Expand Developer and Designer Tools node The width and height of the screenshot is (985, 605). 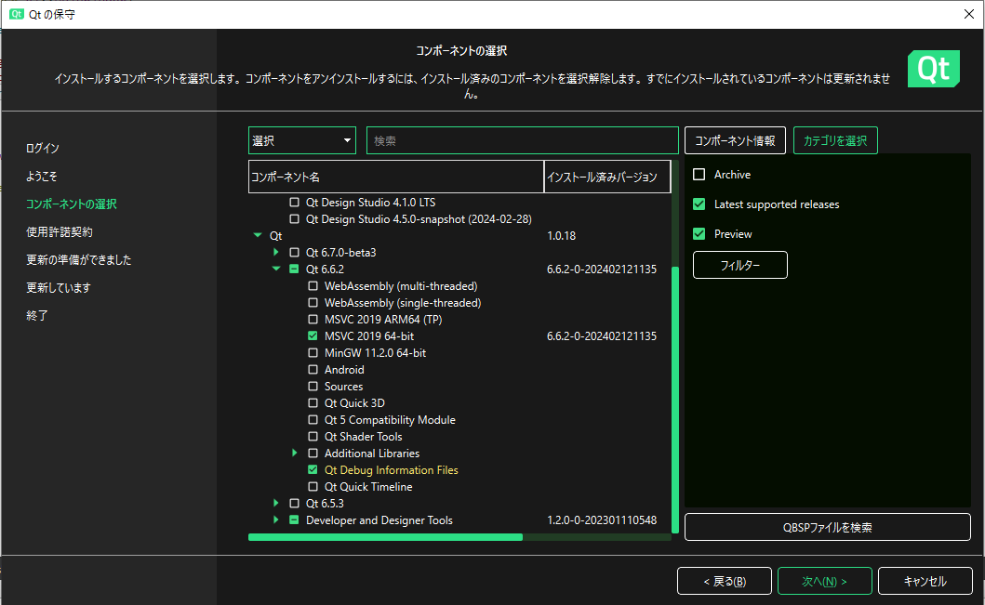pyautogui.click(x=275, y=520)
